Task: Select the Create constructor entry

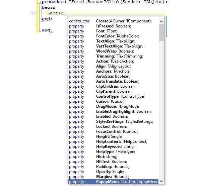Action: coord(113,21)
